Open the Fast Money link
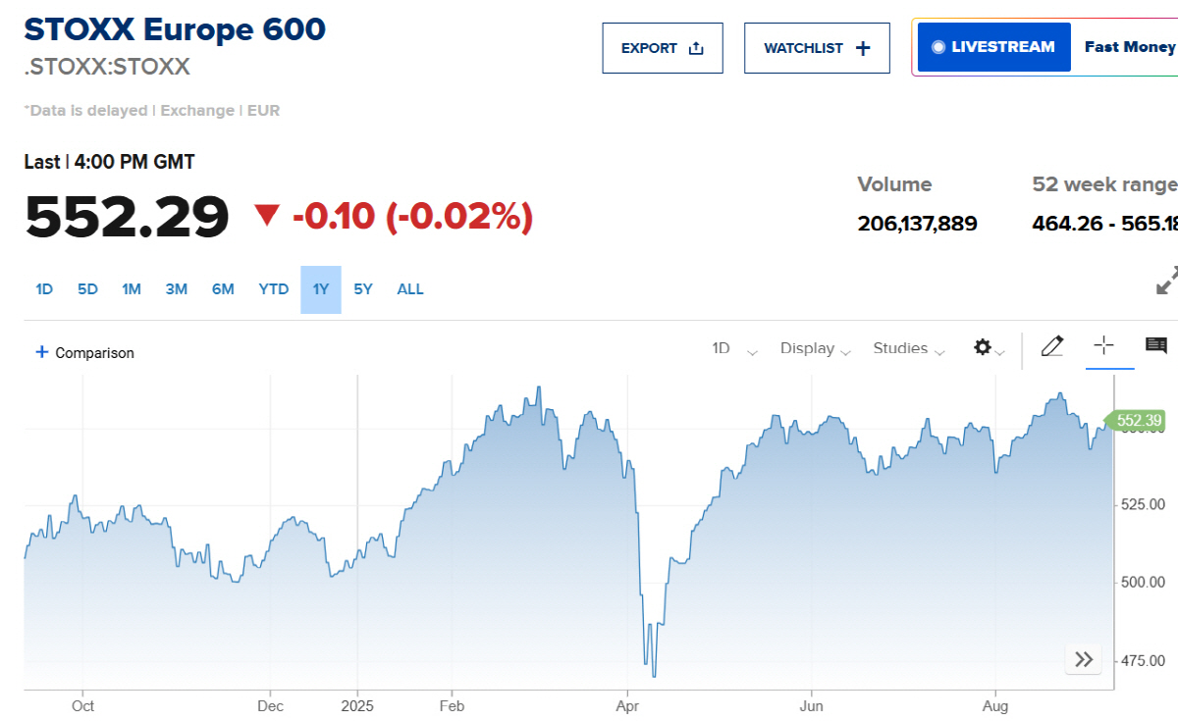 tap(1129, 46)
